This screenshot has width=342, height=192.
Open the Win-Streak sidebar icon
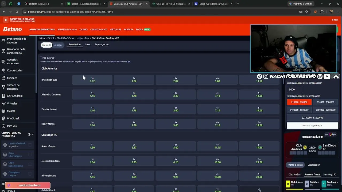tap(3, 118)
